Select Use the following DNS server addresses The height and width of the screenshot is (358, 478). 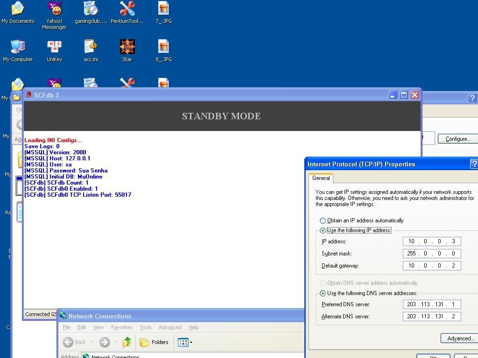coord(368,293)
